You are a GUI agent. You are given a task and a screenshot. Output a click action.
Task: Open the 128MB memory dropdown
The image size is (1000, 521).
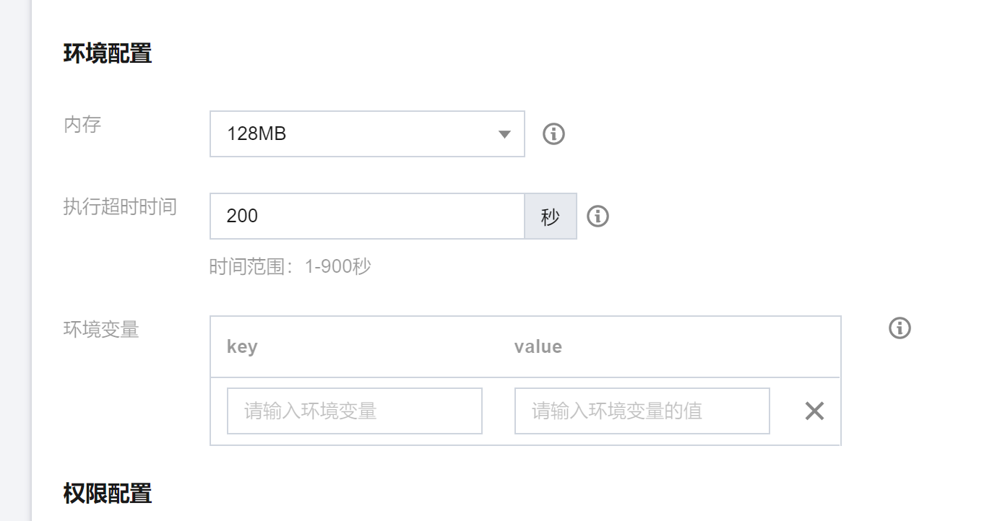pyautogui.click(x=367, y=133)
